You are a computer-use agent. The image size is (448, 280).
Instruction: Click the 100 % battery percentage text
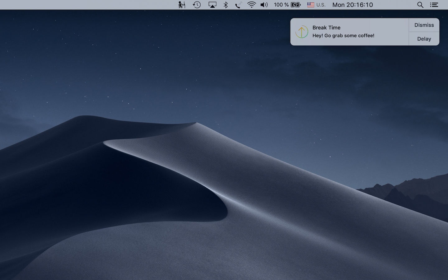[281, 5]
